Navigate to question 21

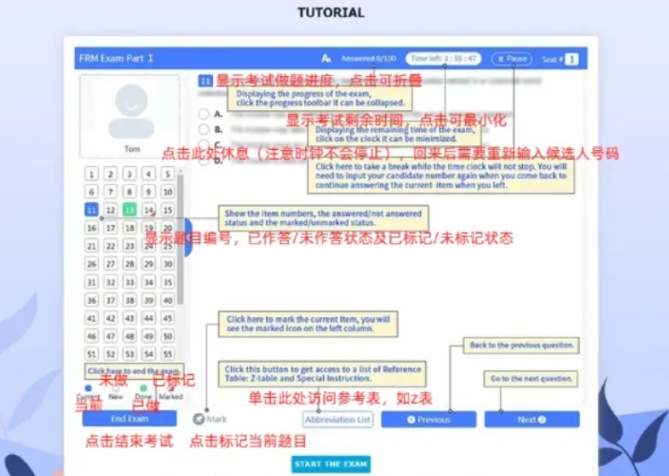91,246
